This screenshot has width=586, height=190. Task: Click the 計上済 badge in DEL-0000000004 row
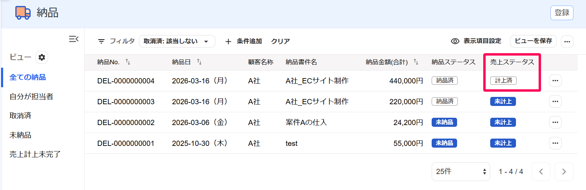[x=503, y=81]
